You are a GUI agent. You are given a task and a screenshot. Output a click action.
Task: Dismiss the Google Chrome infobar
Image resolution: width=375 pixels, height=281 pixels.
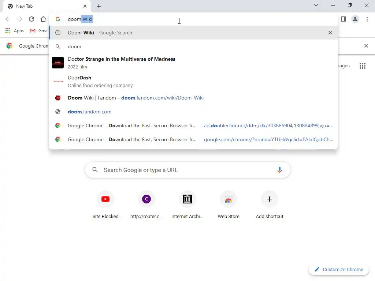pyautogui.click(x=366, y=46)
